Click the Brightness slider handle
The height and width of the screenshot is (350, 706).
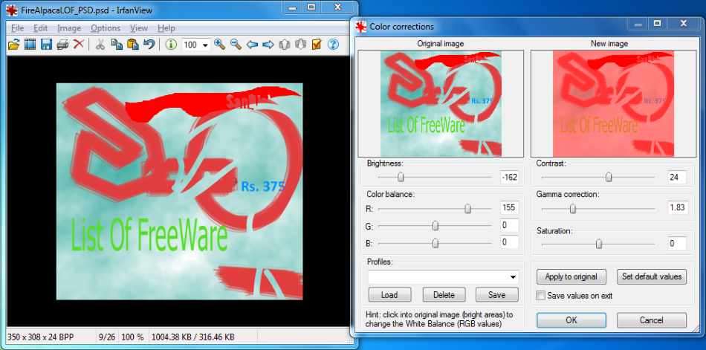(401, 178)
